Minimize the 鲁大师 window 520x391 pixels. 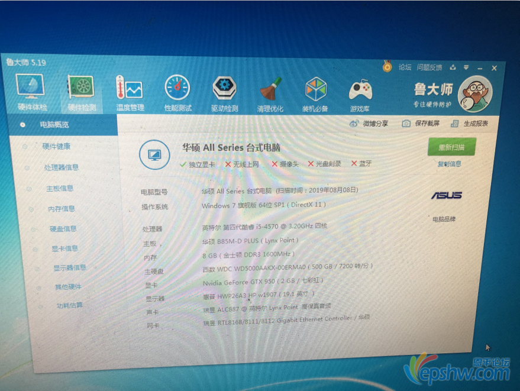tap(480, 68)
